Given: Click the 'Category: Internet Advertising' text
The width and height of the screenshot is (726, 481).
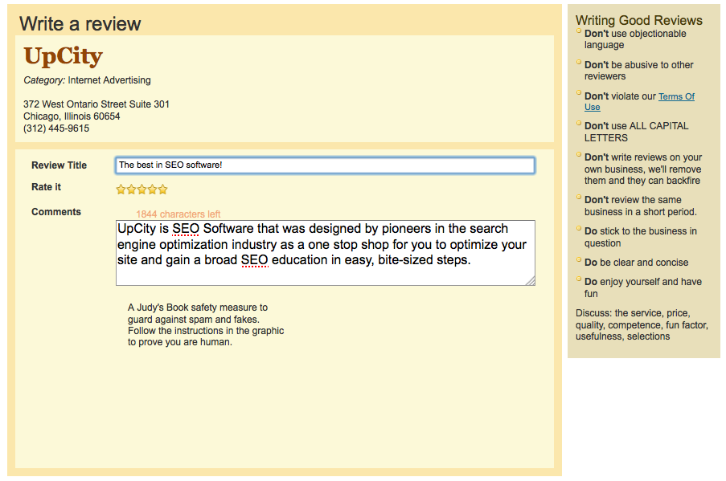Looking at the screenshot, I should pos(87,80).
